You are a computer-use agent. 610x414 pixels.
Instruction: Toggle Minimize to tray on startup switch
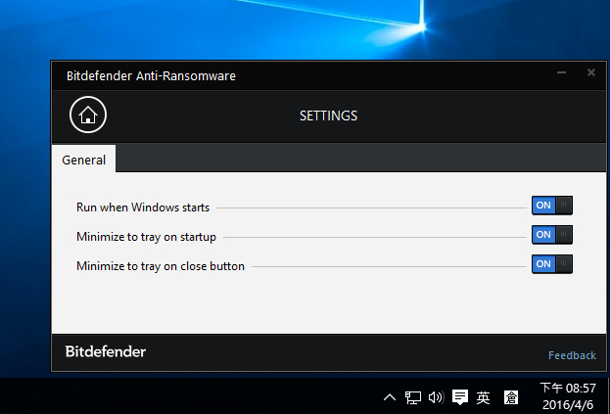point(552,235)
